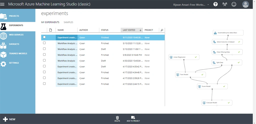
Task: Click the Projects folder icon in sidebar
Action: (3, 16)
